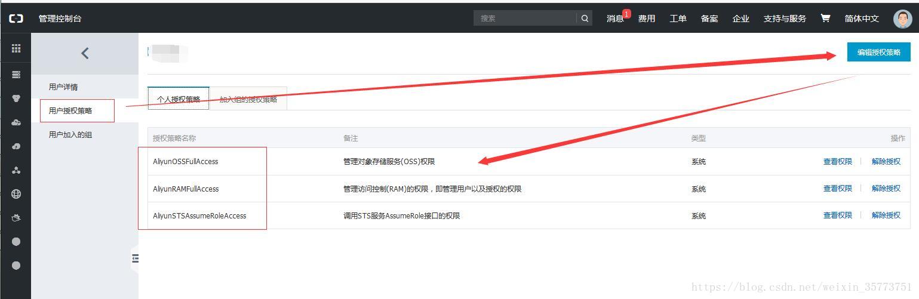
Task: Click the RAM permissions note text
Action: 432,189
